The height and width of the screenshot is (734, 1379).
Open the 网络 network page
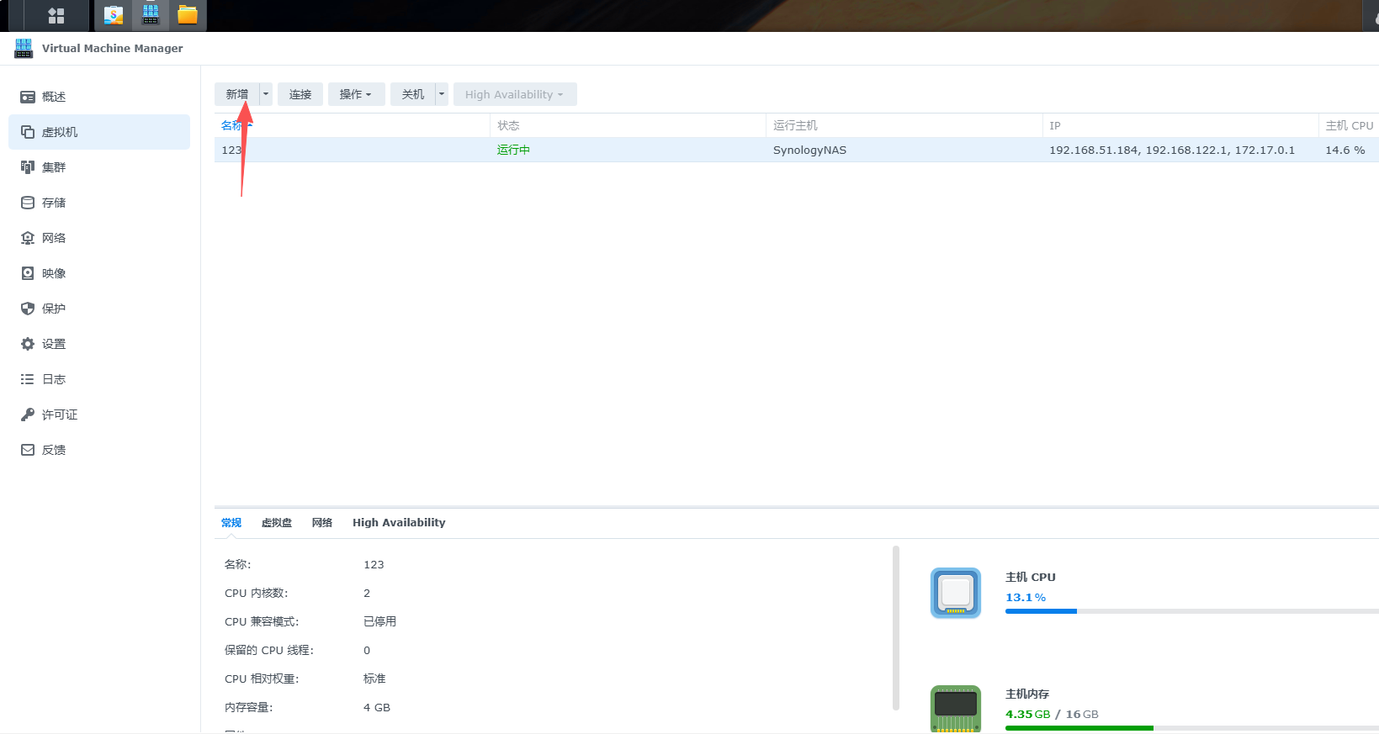(x=99, y=238)
